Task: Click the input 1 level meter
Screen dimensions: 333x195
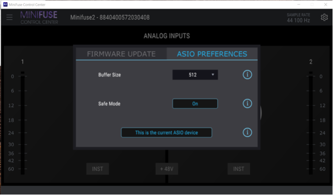Action: (22, 123)
